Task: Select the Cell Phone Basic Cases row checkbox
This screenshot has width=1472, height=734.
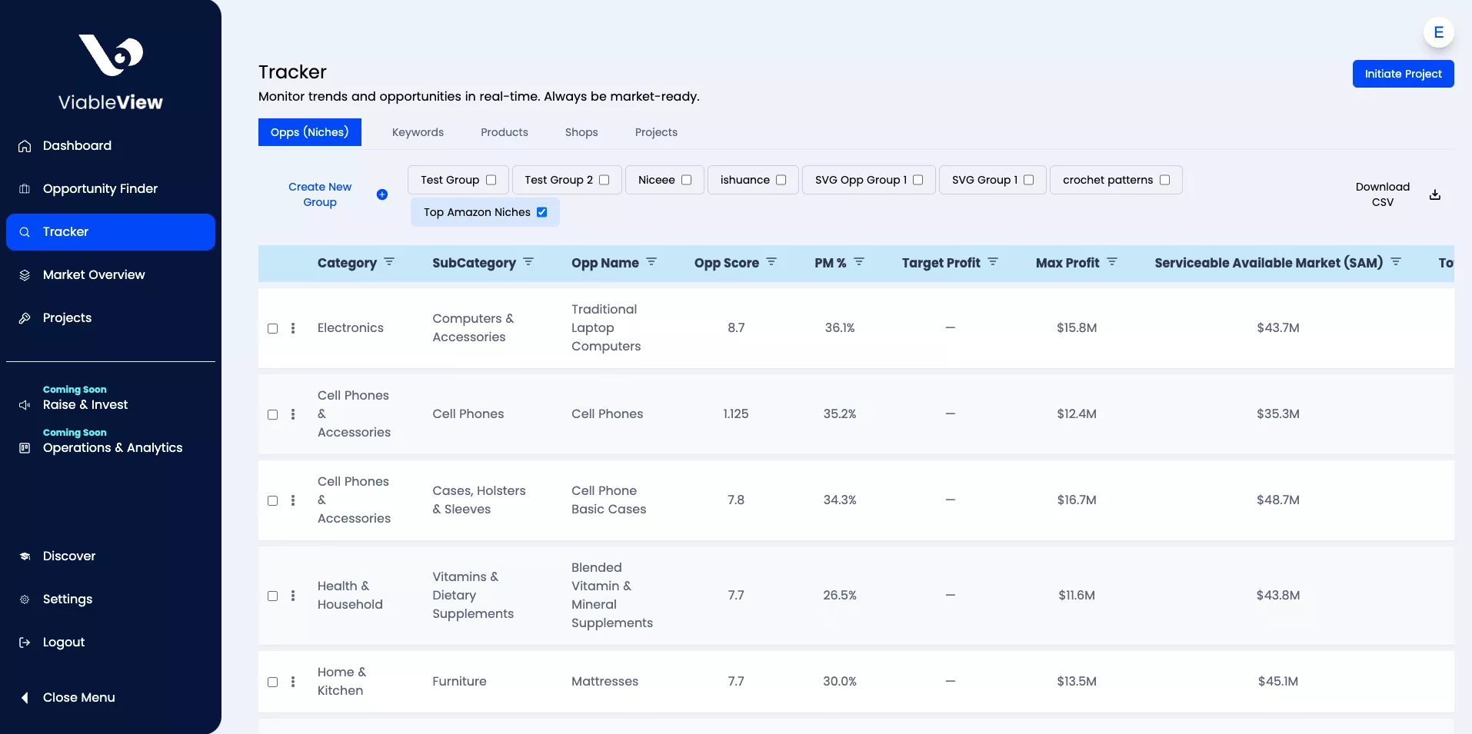Action: 272,500
